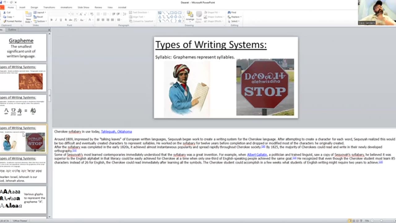Justify the paragraph text
The image size is (396, 223).
point(112,20)
